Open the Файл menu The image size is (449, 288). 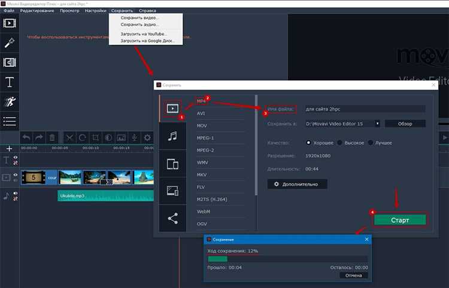(9, 11)
